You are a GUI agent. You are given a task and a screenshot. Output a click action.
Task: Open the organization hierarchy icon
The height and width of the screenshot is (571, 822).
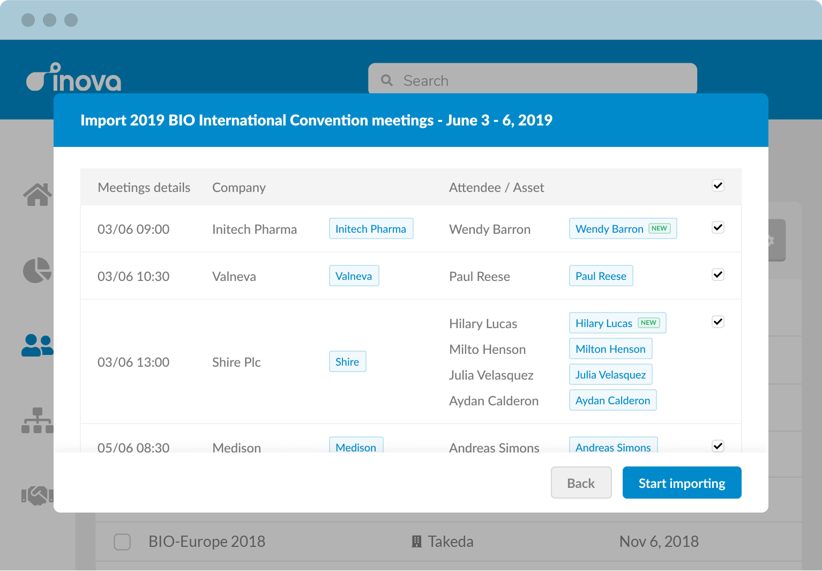pyautogui.click(x=38, y=420)
